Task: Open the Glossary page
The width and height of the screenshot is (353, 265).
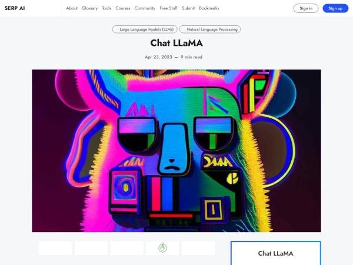Action: 89,8
